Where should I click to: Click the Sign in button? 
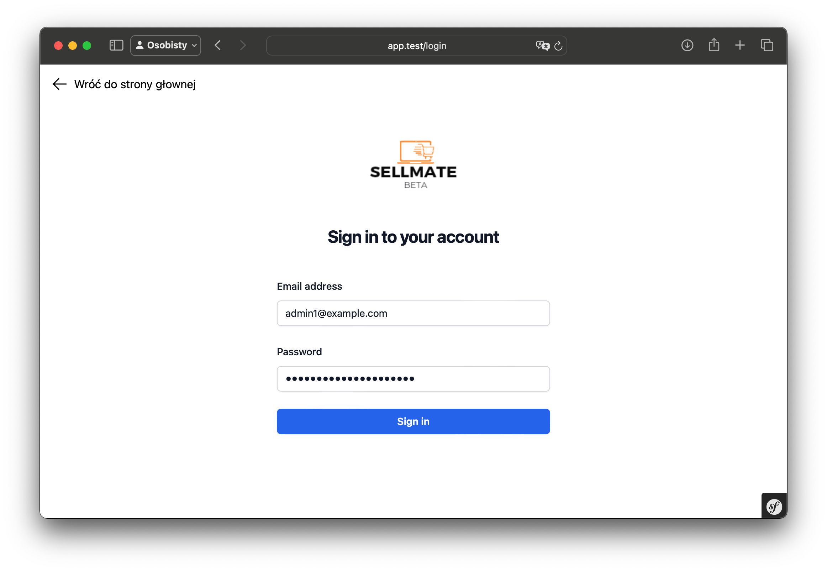[x=413, y=421]
